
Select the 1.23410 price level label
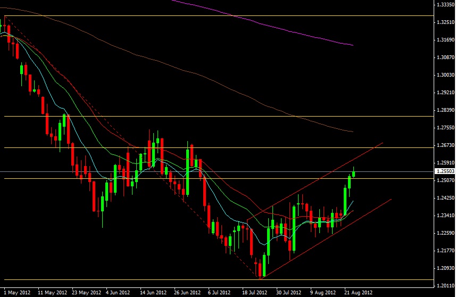tap(445, 215)
